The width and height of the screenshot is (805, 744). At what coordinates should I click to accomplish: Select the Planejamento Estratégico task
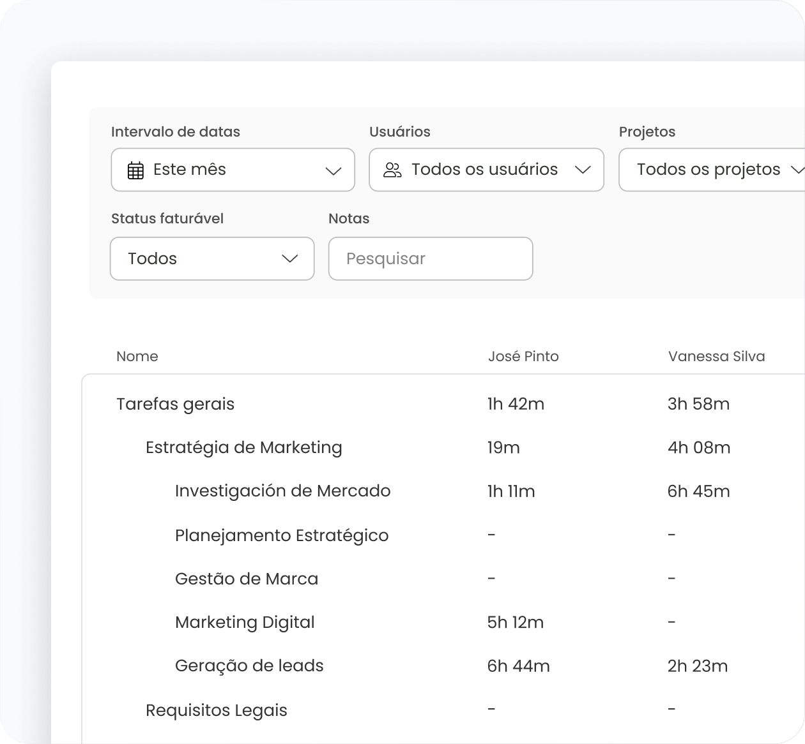pyautogui.click(x=281, y=535)
